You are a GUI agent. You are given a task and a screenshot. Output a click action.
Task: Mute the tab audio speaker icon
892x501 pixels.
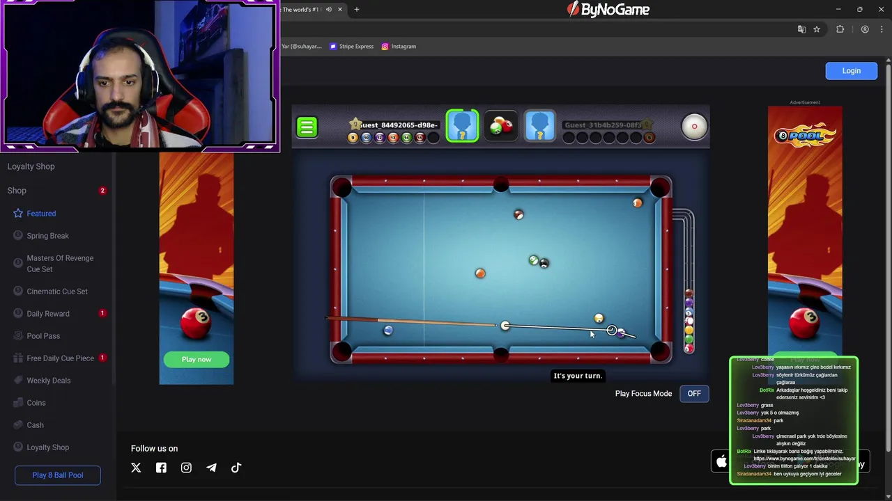(328, 10)
